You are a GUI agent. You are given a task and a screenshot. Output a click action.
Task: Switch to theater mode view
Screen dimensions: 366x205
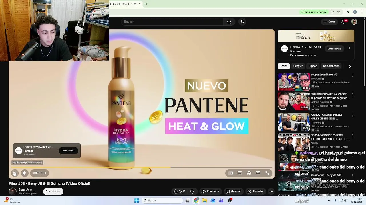258,173
